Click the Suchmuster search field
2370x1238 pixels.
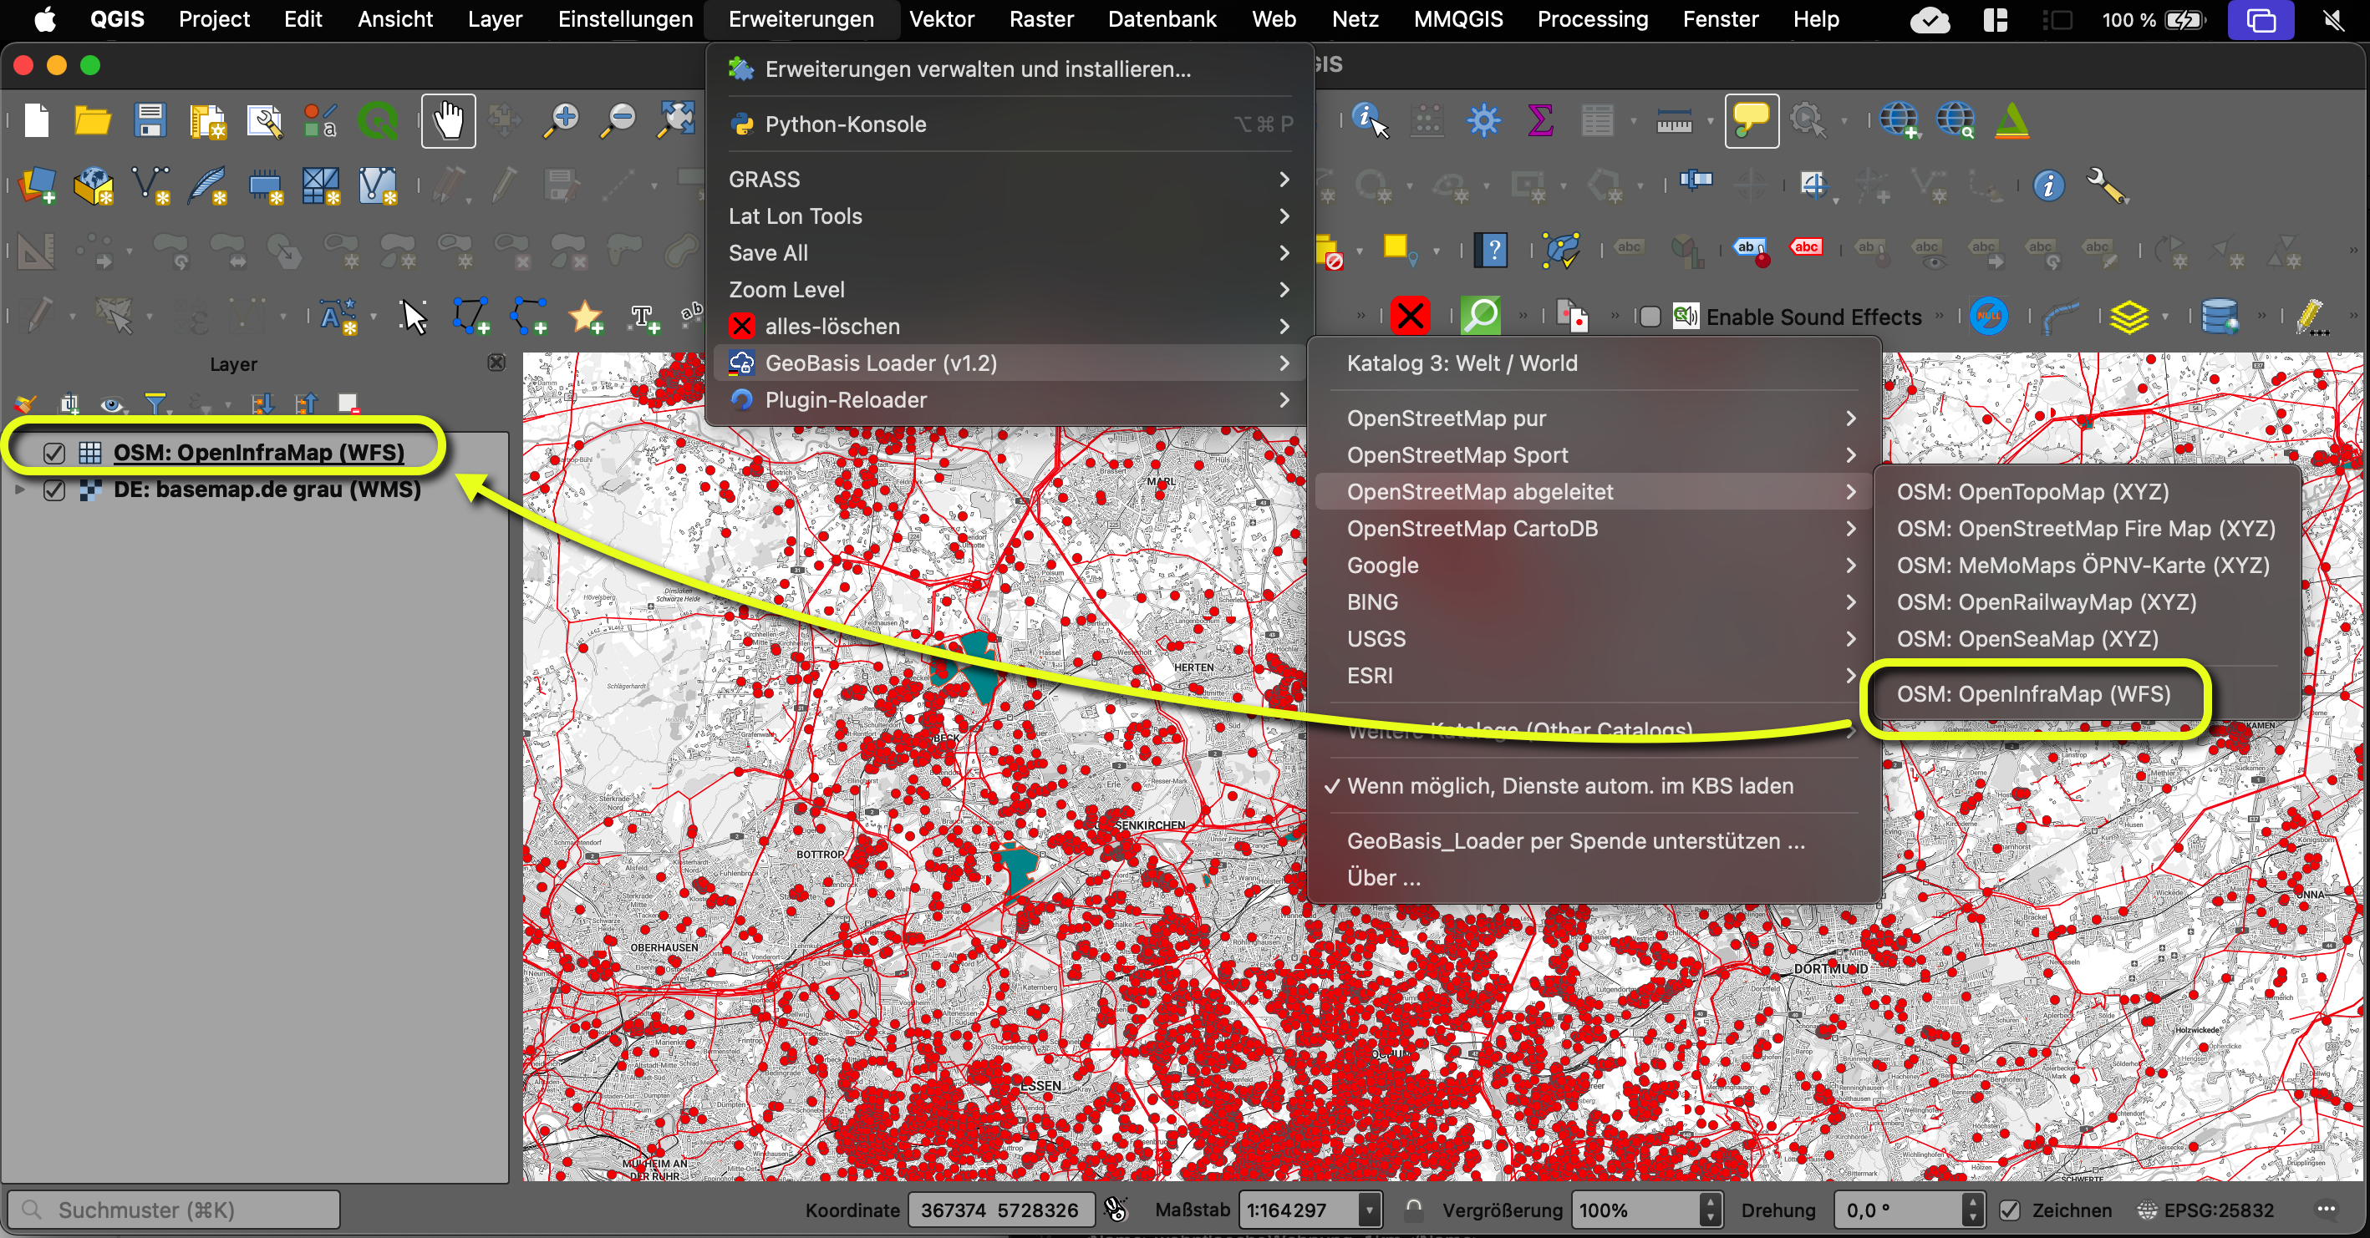point(174,1210)
